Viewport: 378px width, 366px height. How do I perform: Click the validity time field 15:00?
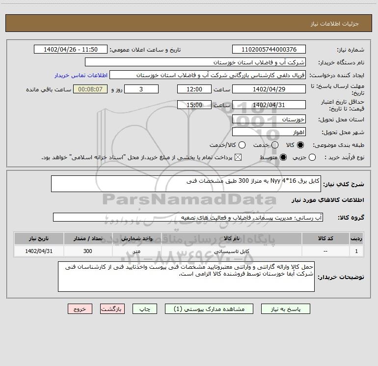(x=194, y=105)
